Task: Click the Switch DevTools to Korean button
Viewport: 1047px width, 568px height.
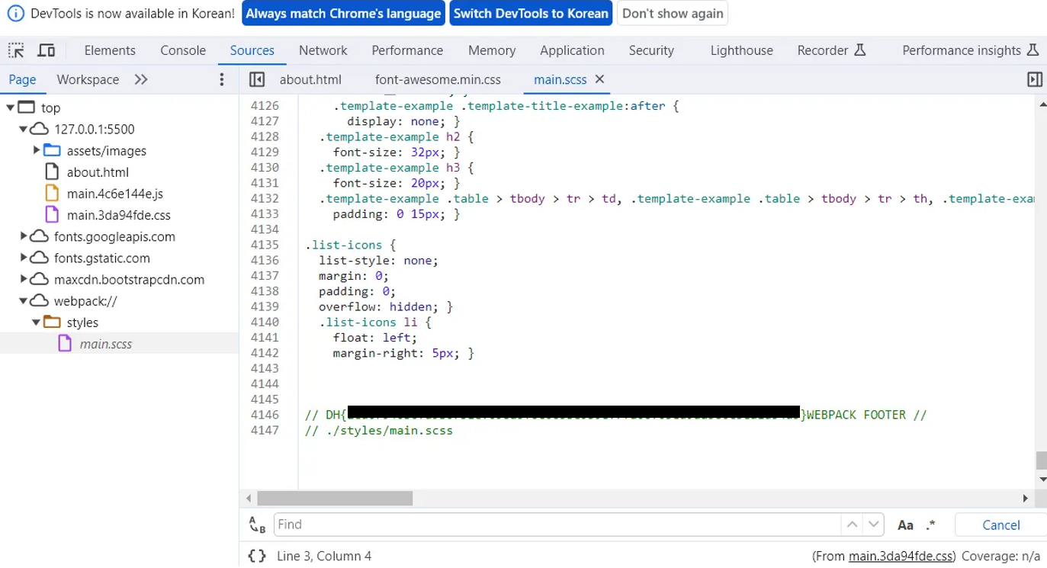Action: click(531, 13)
